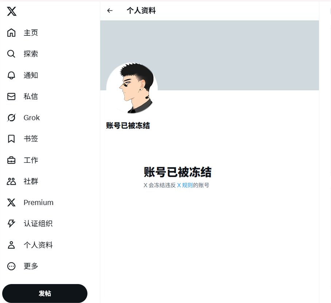The image size is (331, 303).
Task: Go back using the left arrow
Action: click(x=110, y=11)
